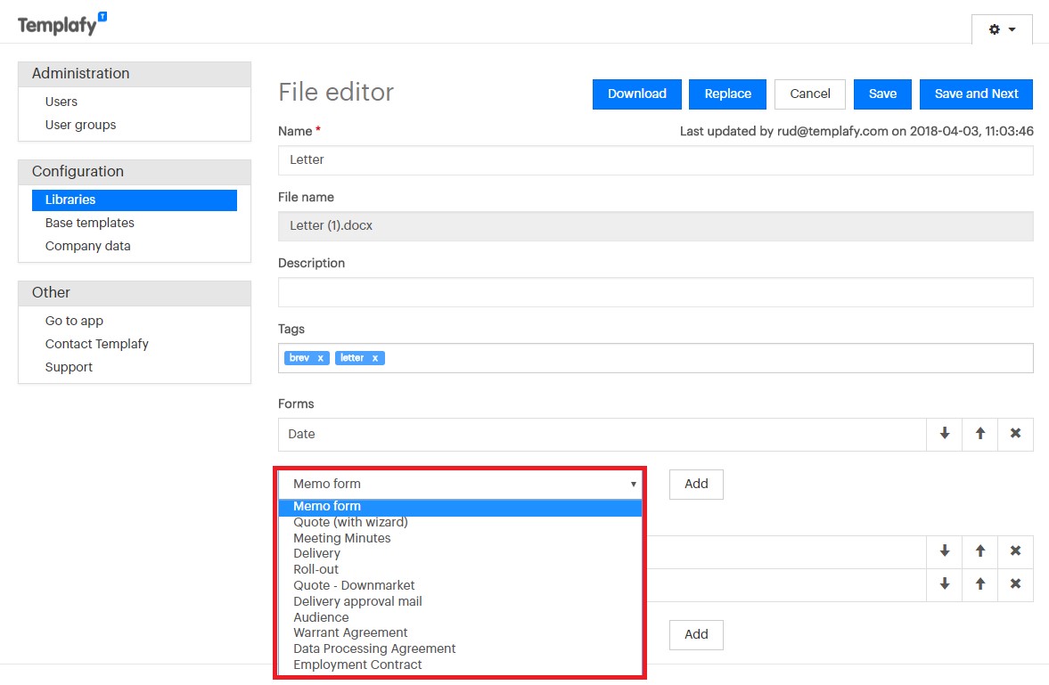Open Contact Templafy link
Image resolution: width=1049 pixels, height=685 pixels.
97,344
